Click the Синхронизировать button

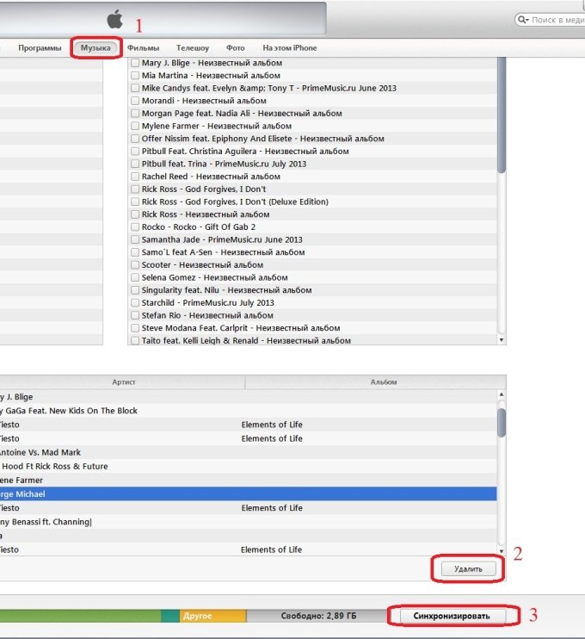click(453, 616)
